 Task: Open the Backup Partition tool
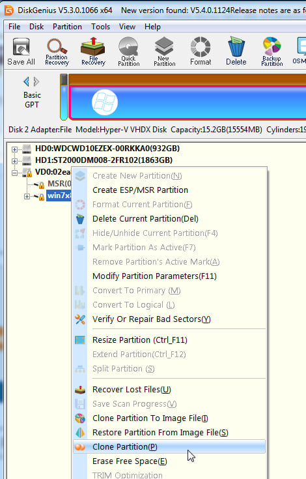(x=272, y=51)
